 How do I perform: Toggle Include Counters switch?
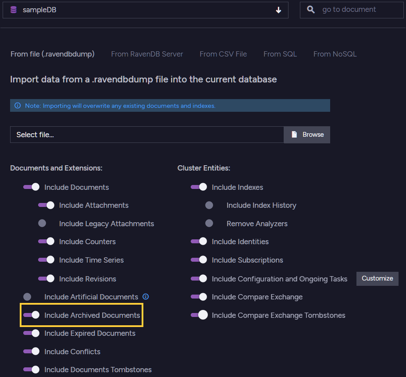[46, 241]
